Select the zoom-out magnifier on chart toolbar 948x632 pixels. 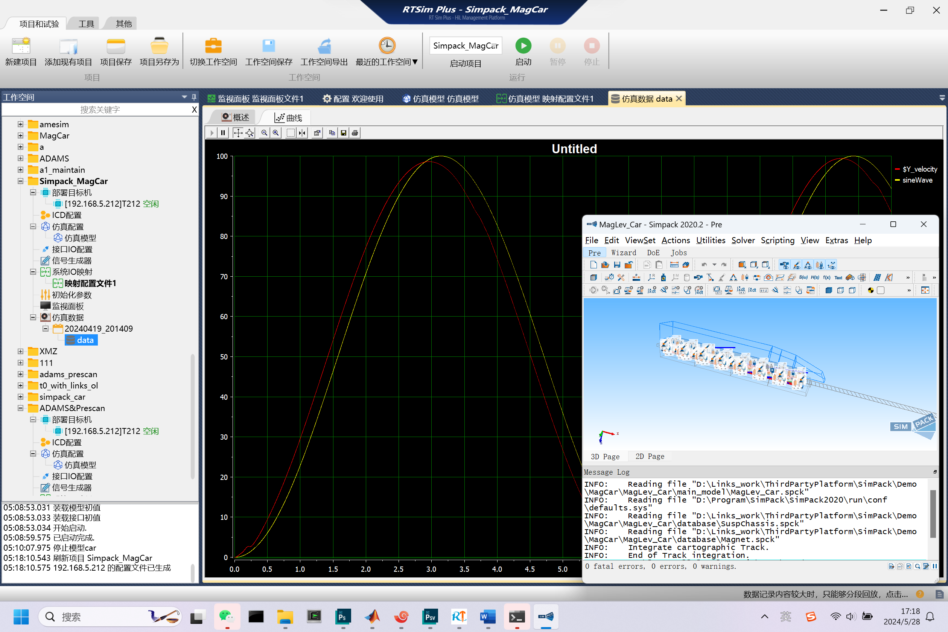pyautogui.click(x=264, y=132)
